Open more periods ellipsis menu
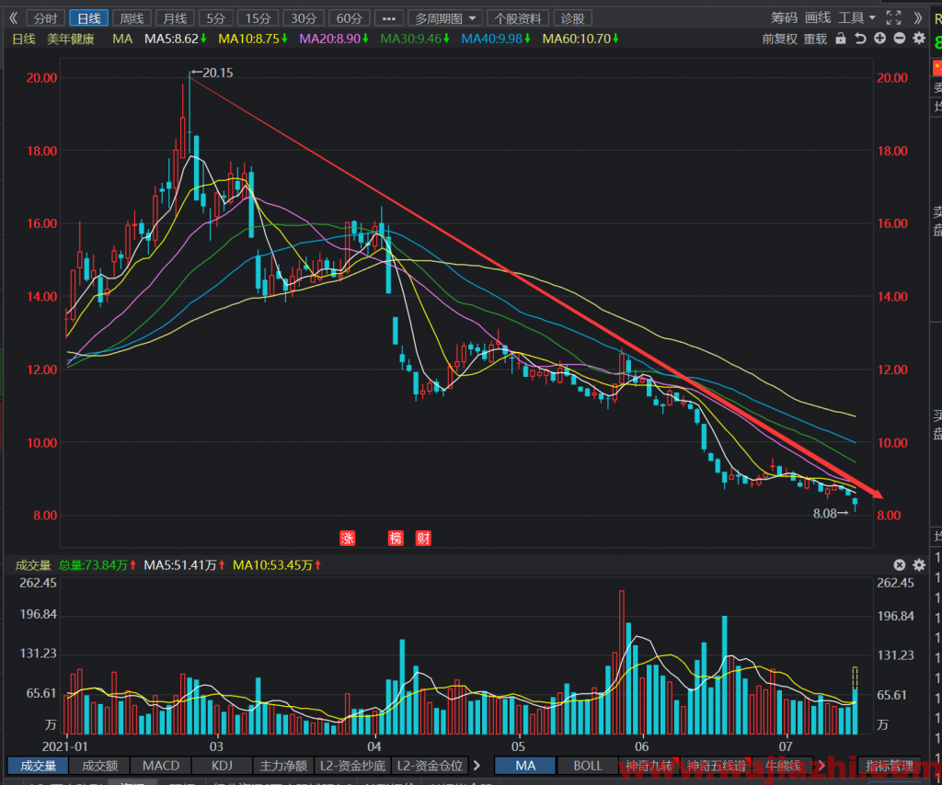Viewport: 942px width, 785px height. point(389,18)
